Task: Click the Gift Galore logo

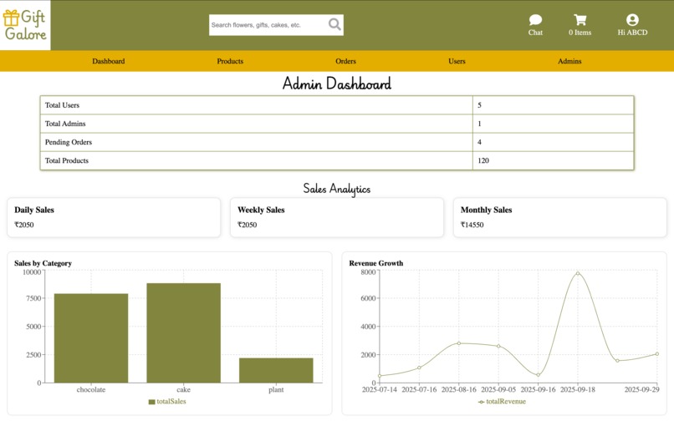Action: tap(25, 25)
